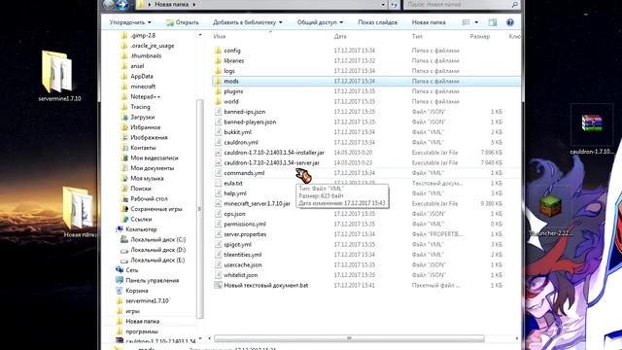Click the Minecraft launcher desktop icon
Screen dimensions: 622x350
click(x=551, y=207)
